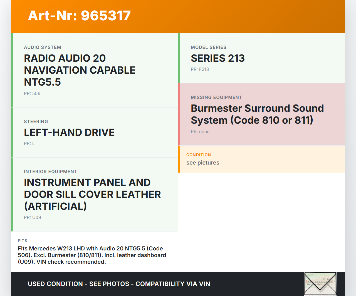Click the PR: U09 interior code
356x296 pixels.
(x=32, y=218)
